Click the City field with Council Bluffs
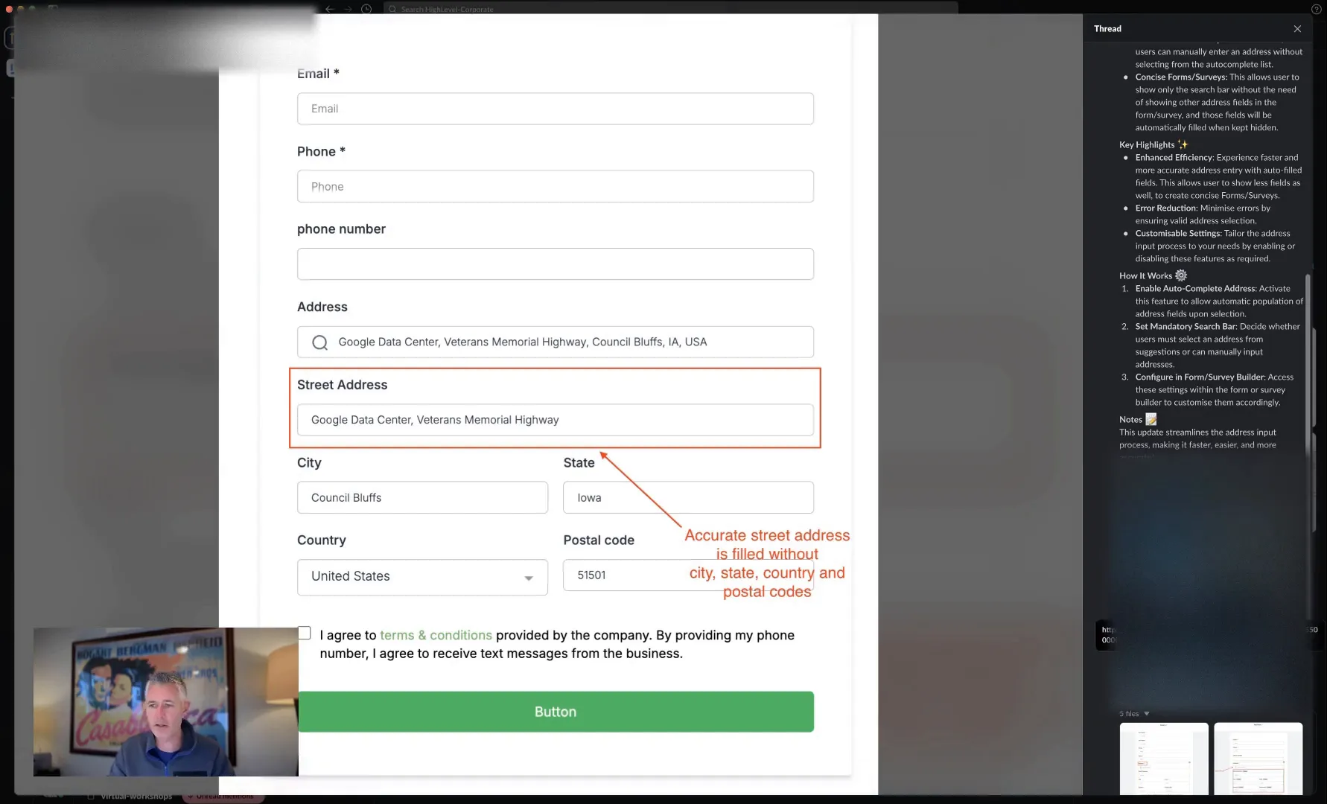The image size is (1327, 804). [x=422, y=497]
